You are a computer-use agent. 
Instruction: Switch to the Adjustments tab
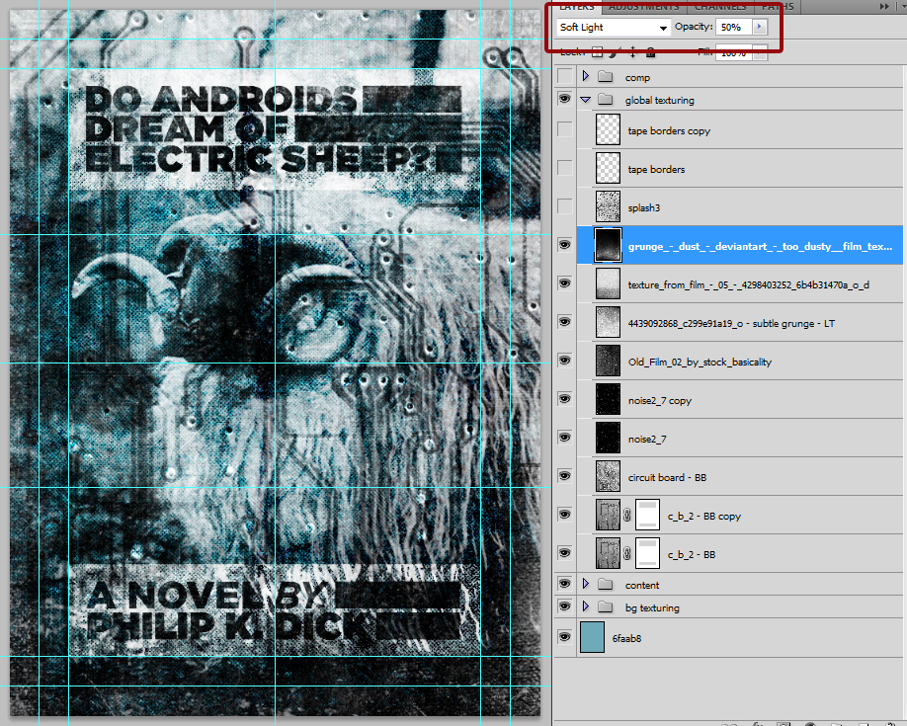point(644,7)
